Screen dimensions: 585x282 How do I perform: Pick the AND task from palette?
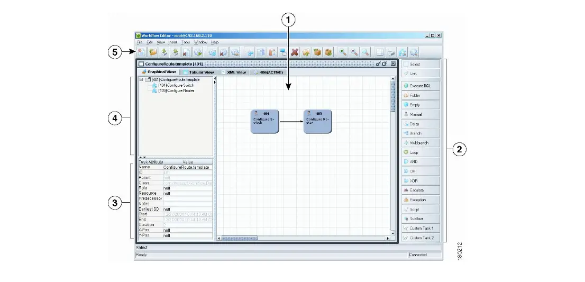point(421,162)
